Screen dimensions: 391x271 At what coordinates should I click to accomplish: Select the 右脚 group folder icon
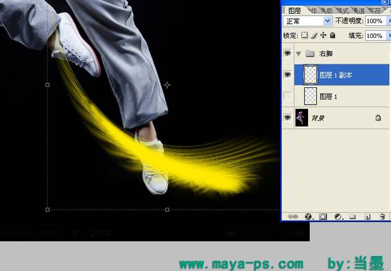(x=310, y=53)
